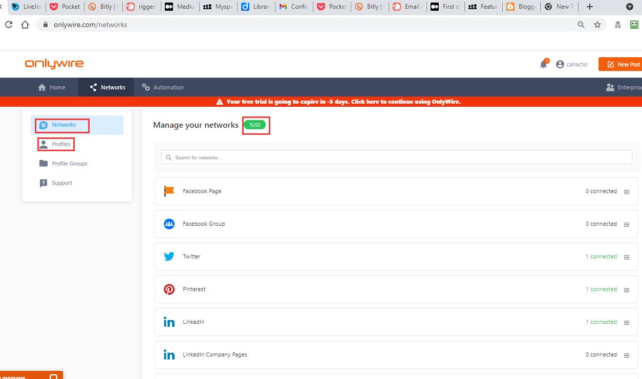Switch to the Library browser tab
The height and width of the screenshot is (379, 642).
[256, 7]
